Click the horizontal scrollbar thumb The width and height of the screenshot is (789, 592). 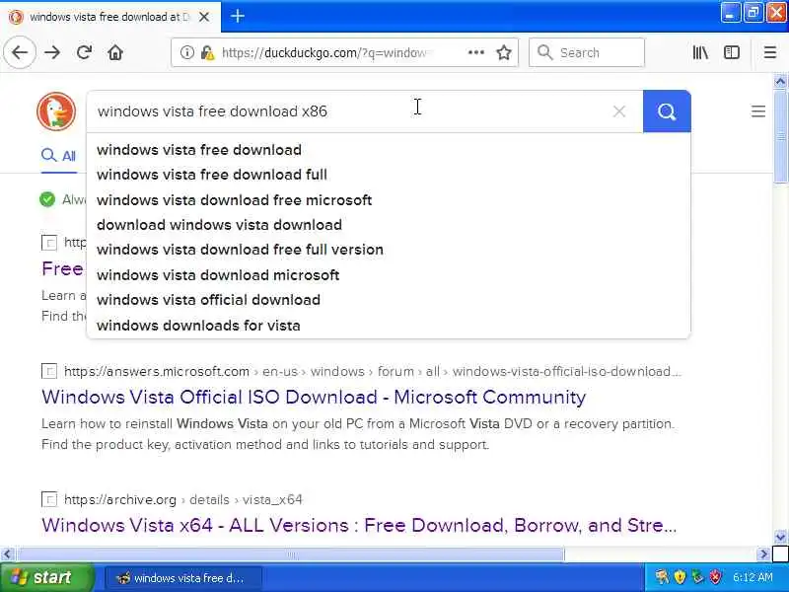tap(291, 555)
